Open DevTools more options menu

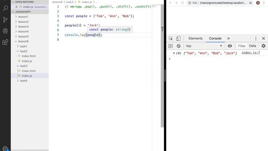click(256, 39)
